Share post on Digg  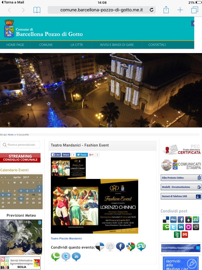click(x=173, y=219)
